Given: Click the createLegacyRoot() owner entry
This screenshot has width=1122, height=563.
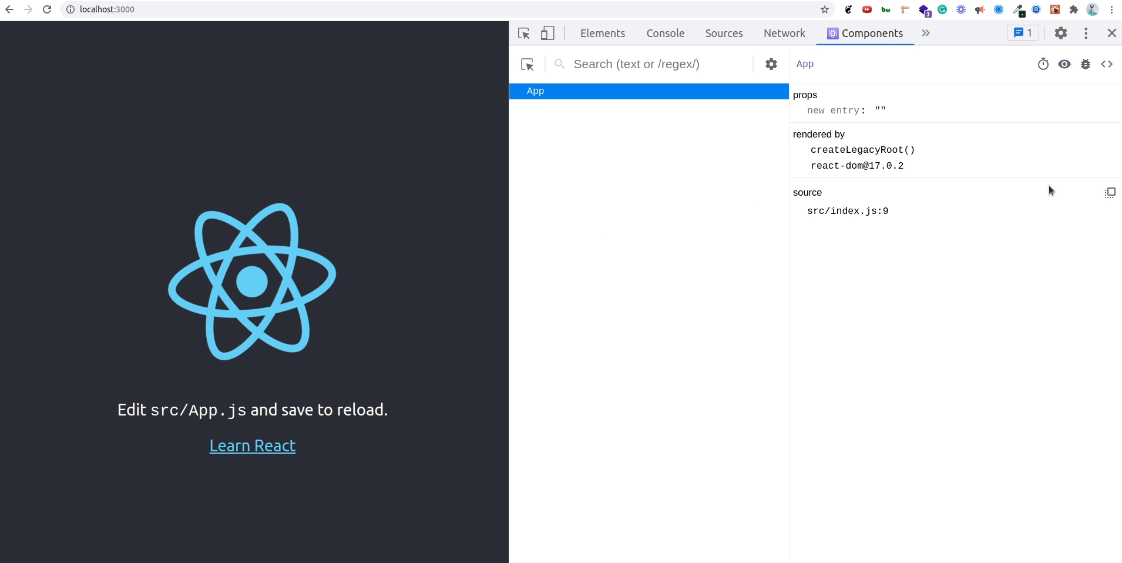Looking at the screenshot, I should click(x=863, y=150).
